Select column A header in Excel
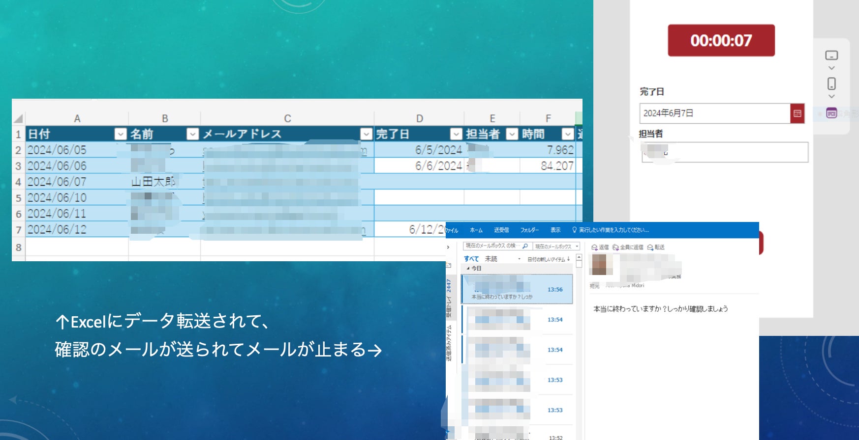Viewport: 859px width, 440px height. 77,118
